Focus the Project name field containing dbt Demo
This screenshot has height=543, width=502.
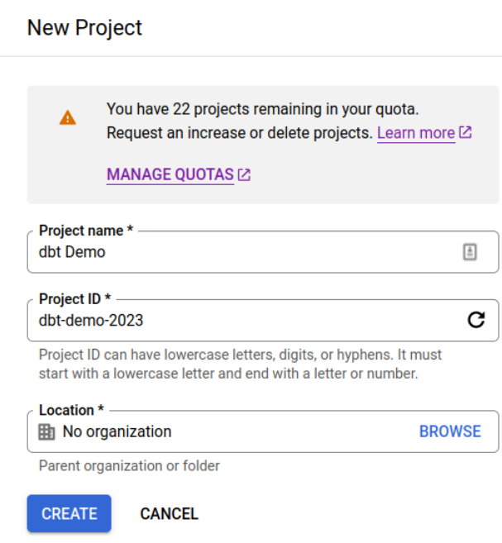coord(240,253)
